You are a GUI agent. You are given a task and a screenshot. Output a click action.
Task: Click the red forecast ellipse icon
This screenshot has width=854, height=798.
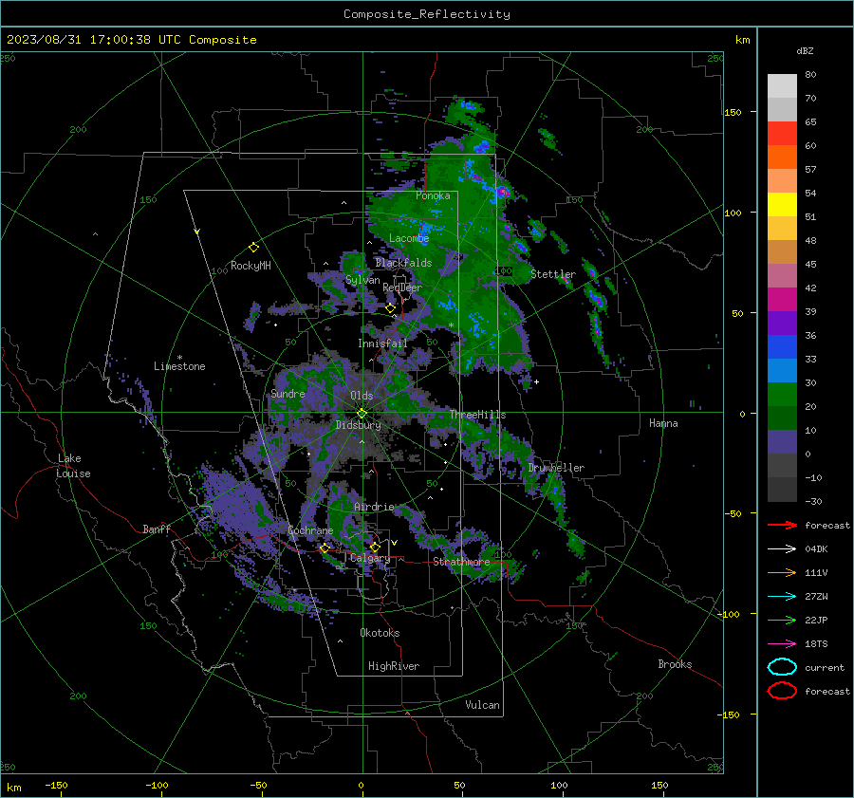pyautogui.click(x=782, y=691)
